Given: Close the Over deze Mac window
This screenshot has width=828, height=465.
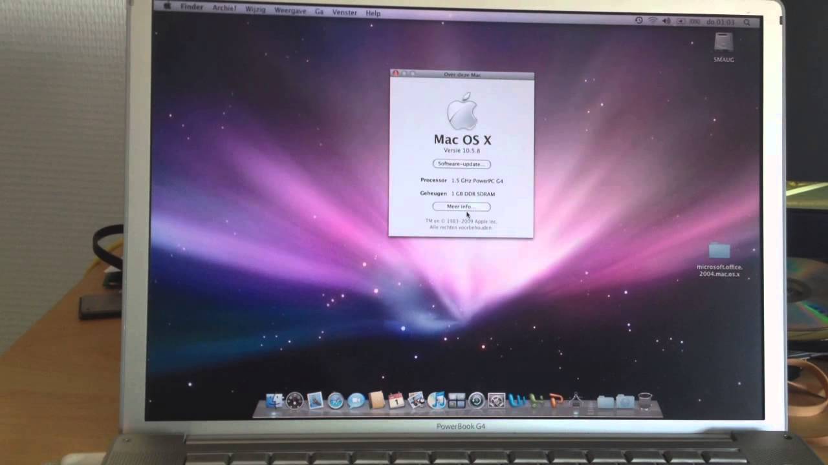Looking at the screenshot, I should click(x=395, y=74).
